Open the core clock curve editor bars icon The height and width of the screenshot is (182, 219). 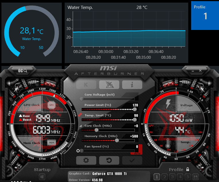coord(80,126)
